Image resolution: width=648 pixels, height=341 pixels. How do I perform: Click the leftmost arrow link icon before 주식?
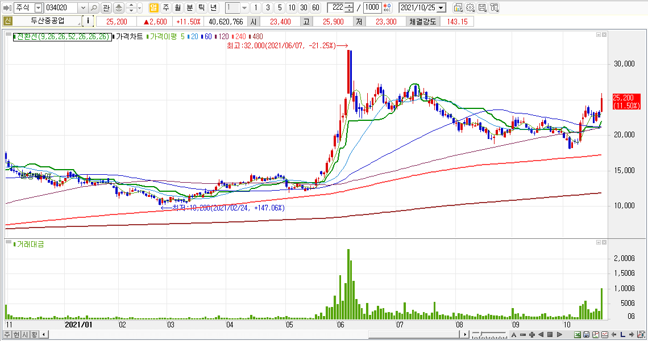pos(7,7)
